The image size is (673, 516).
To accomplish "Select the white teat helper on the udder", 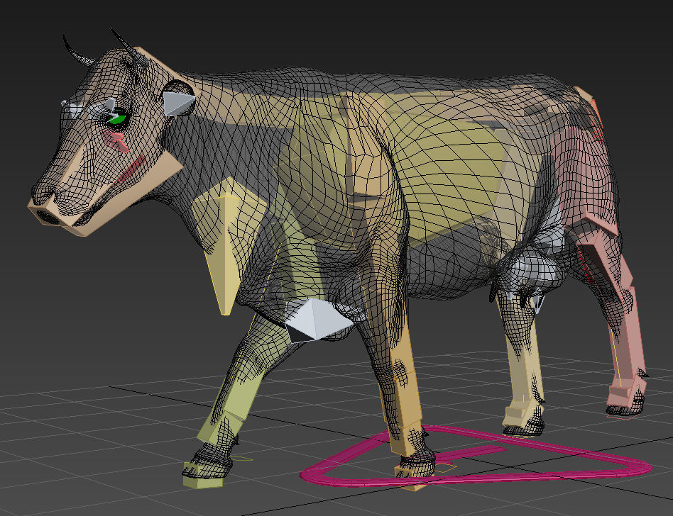I will (x=538, y=302).
